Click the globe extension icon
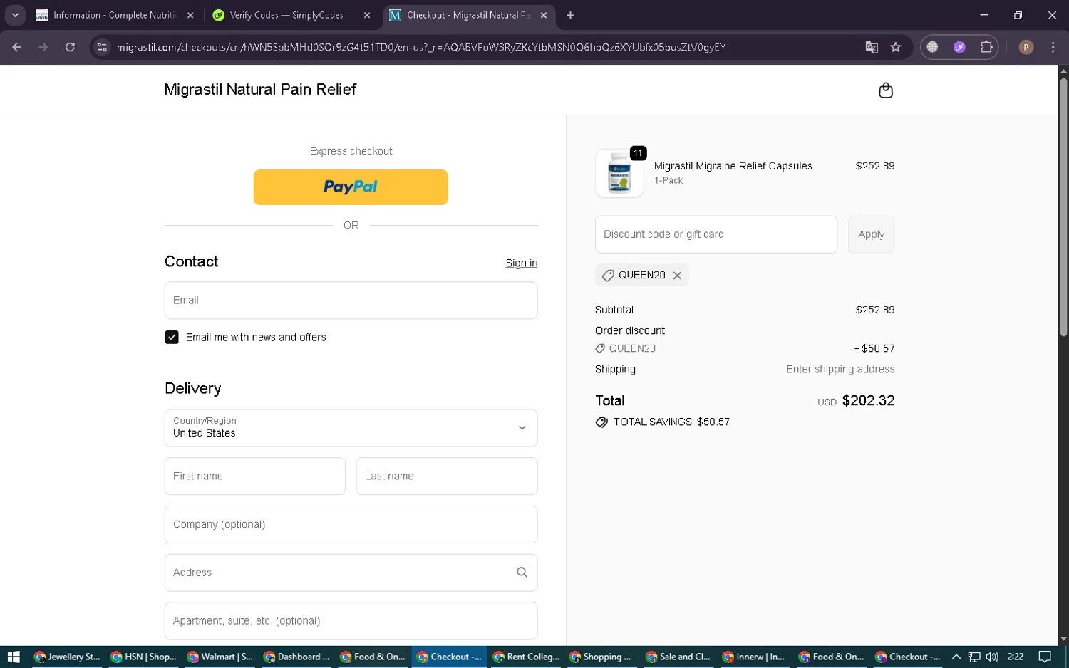The image size is (1069, 668). (932, 47)
